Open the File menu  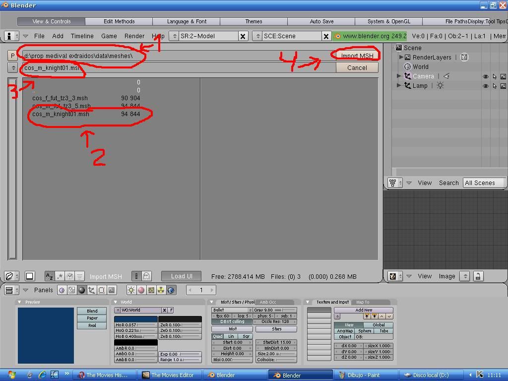(39, 36)
